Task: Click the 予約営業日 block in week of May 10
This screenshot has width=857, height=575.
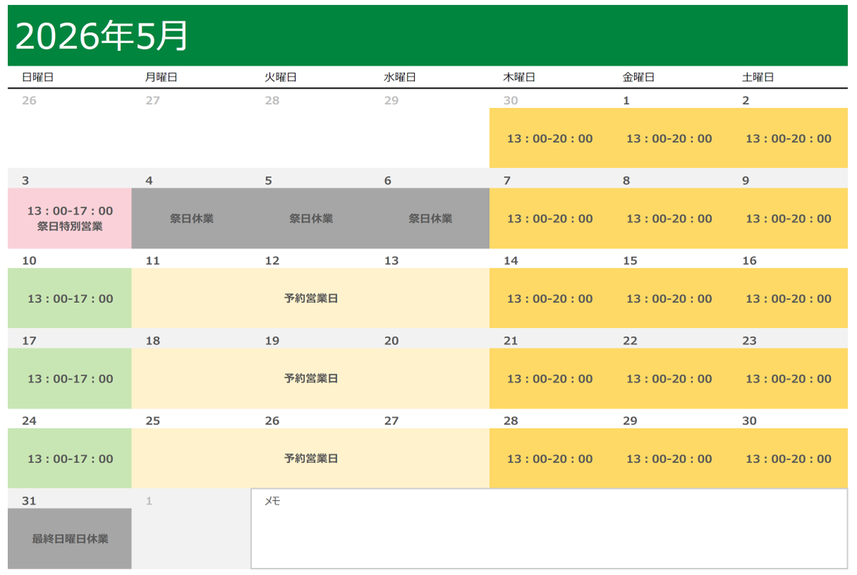Action: click(309, 299)
